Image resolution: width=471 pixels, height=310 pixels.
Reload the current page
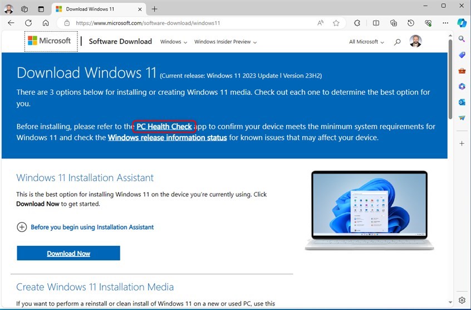[x=28, y=23]
